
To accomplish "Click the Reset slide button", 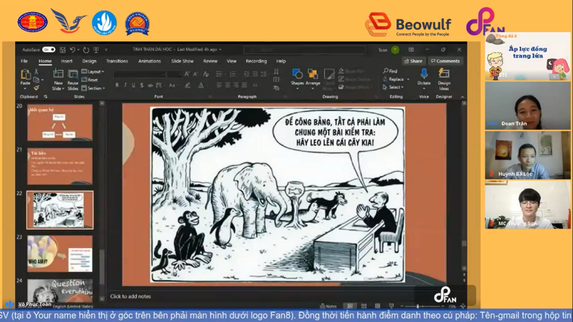I will pos(90,79).
